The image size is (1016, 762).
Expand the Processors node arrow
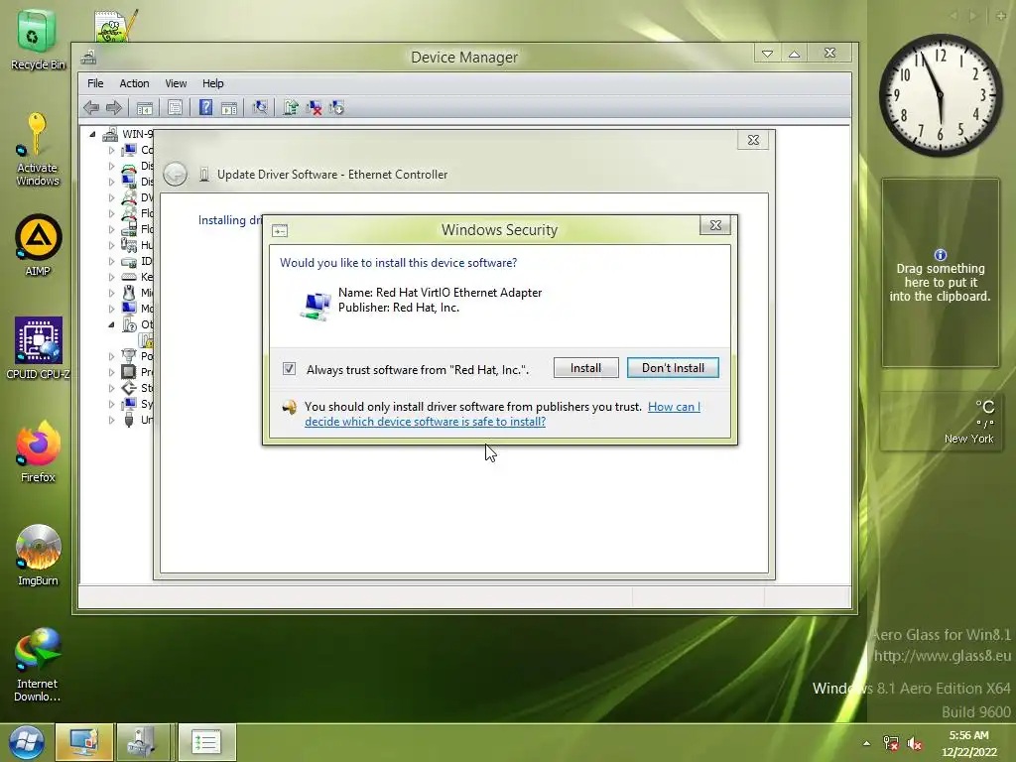click(x=111, y=372)
